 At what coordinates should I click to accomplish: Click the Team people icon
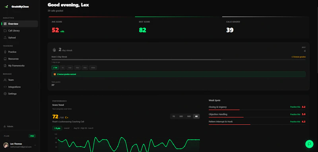click(x=5, y=80)
